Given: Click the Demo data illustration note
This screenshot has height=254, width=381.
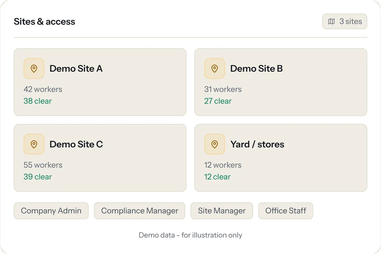Looking at the screenshot, I should point(190,235).
